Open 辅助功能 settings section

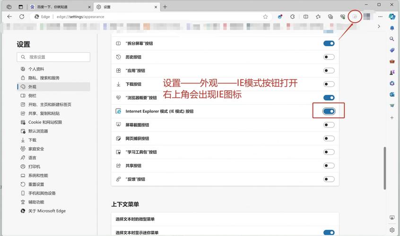(x=53, y=202)
